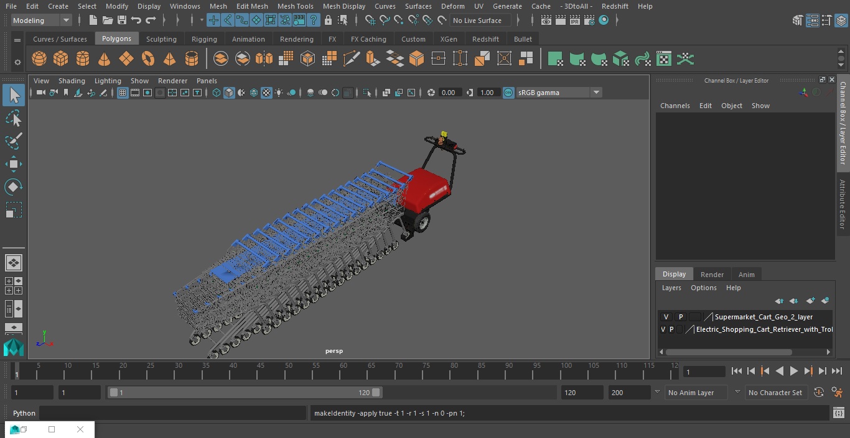Create a polygon cube from the shelf
The image size is (850, 438).
point(61,59)
